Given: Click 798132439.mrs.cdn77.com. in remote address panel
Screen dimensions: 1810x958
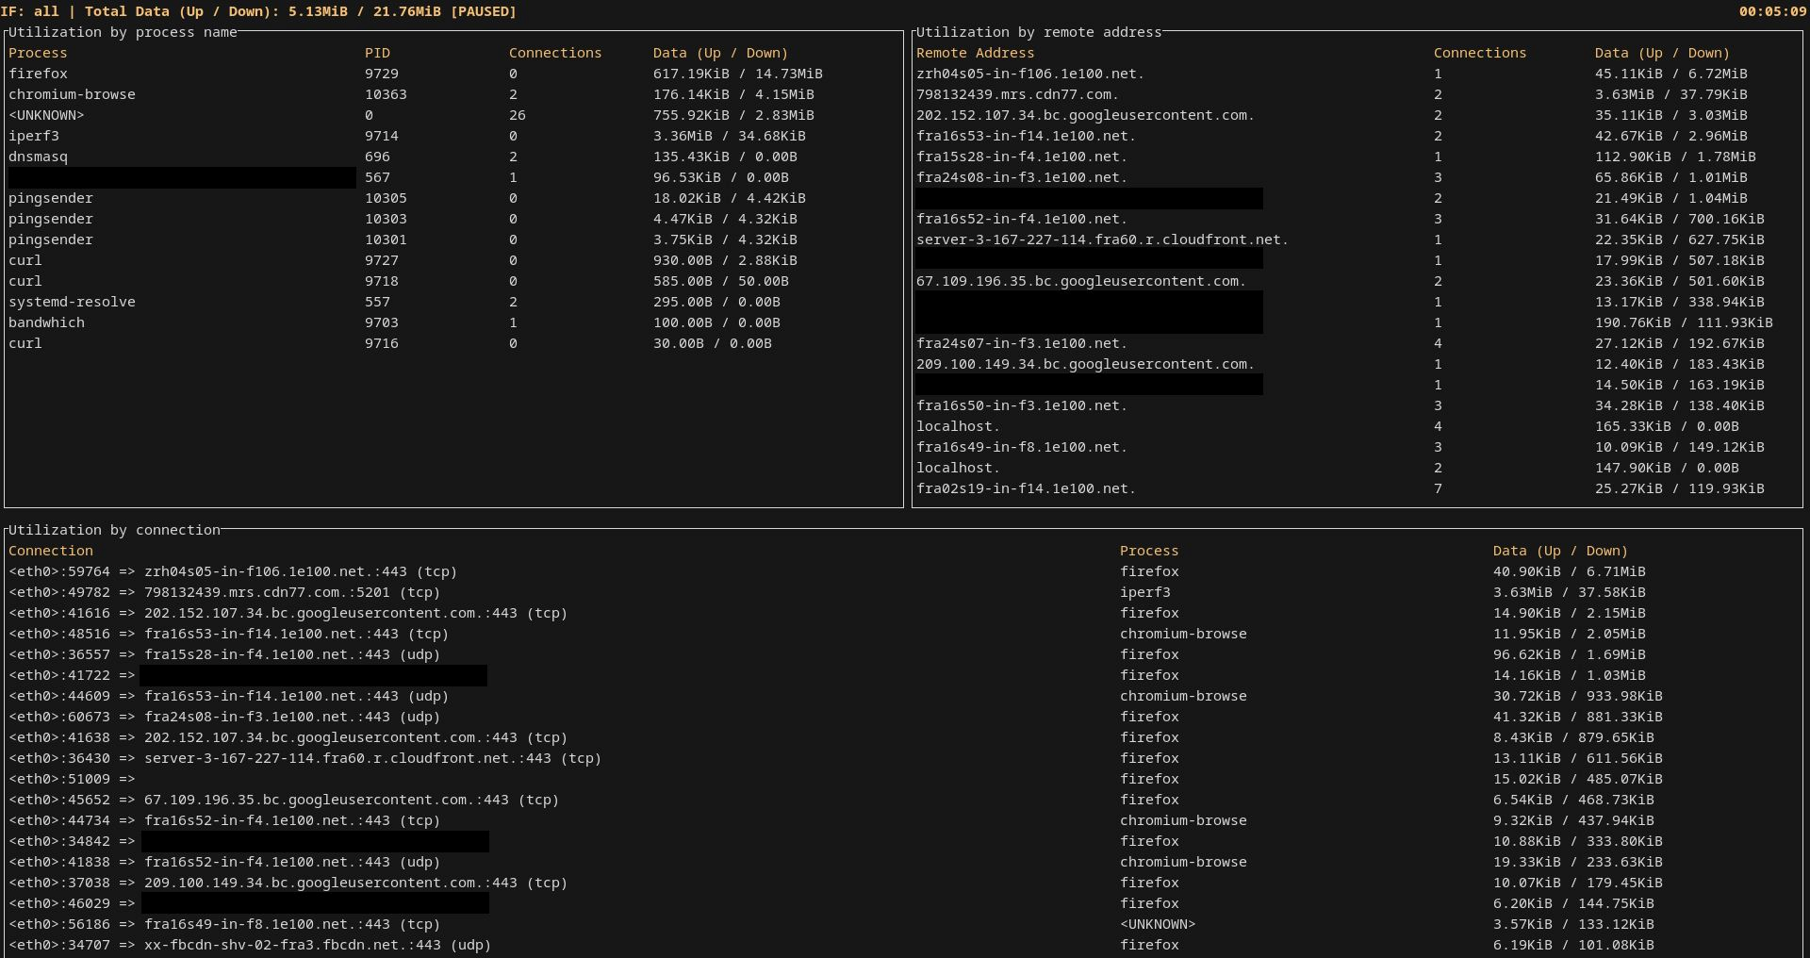Looking at the screenshot, I should click(1017, 94).
